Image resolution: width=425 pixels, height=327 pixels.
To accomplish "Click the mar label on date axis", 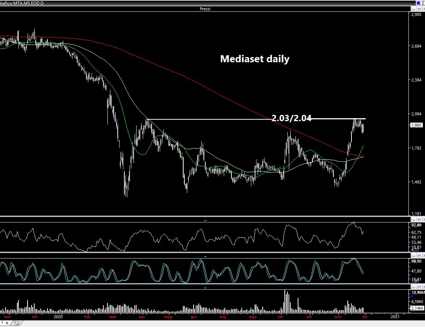I will [113, 317].
